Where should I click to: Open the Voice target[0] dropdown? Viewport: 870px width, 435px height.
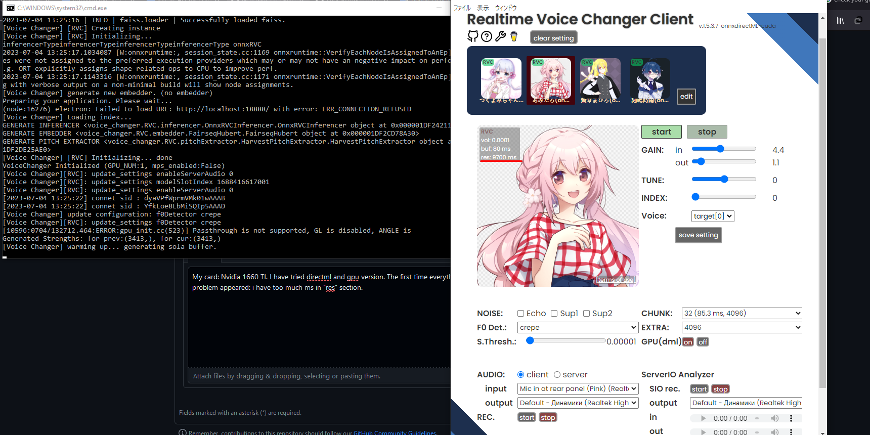(x=713, y=216)
